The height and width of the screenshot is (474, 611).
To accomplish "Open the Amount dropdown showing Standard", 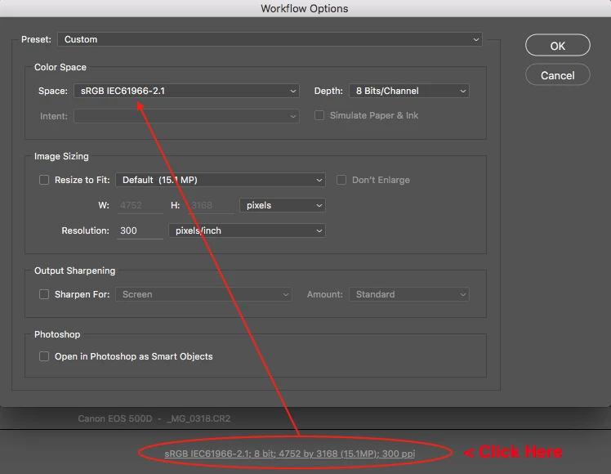I will coord(408,294).
